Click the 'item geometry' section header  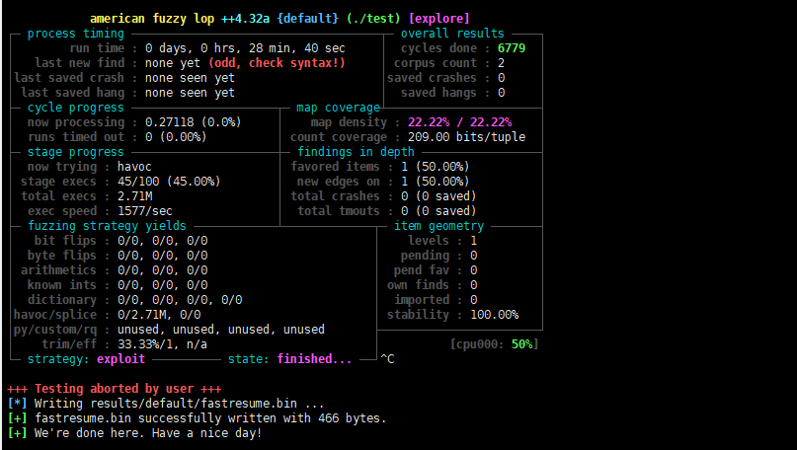[439, 226]
